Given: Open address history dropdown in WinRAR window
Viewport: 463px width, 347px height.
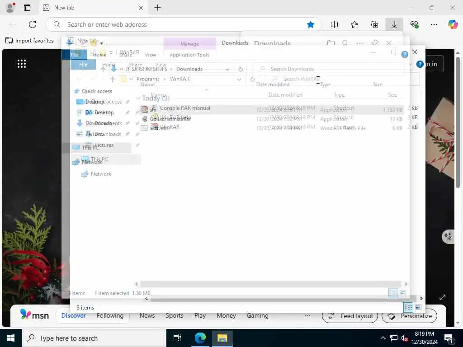Looking at the screenshot, I should (239, 80).
